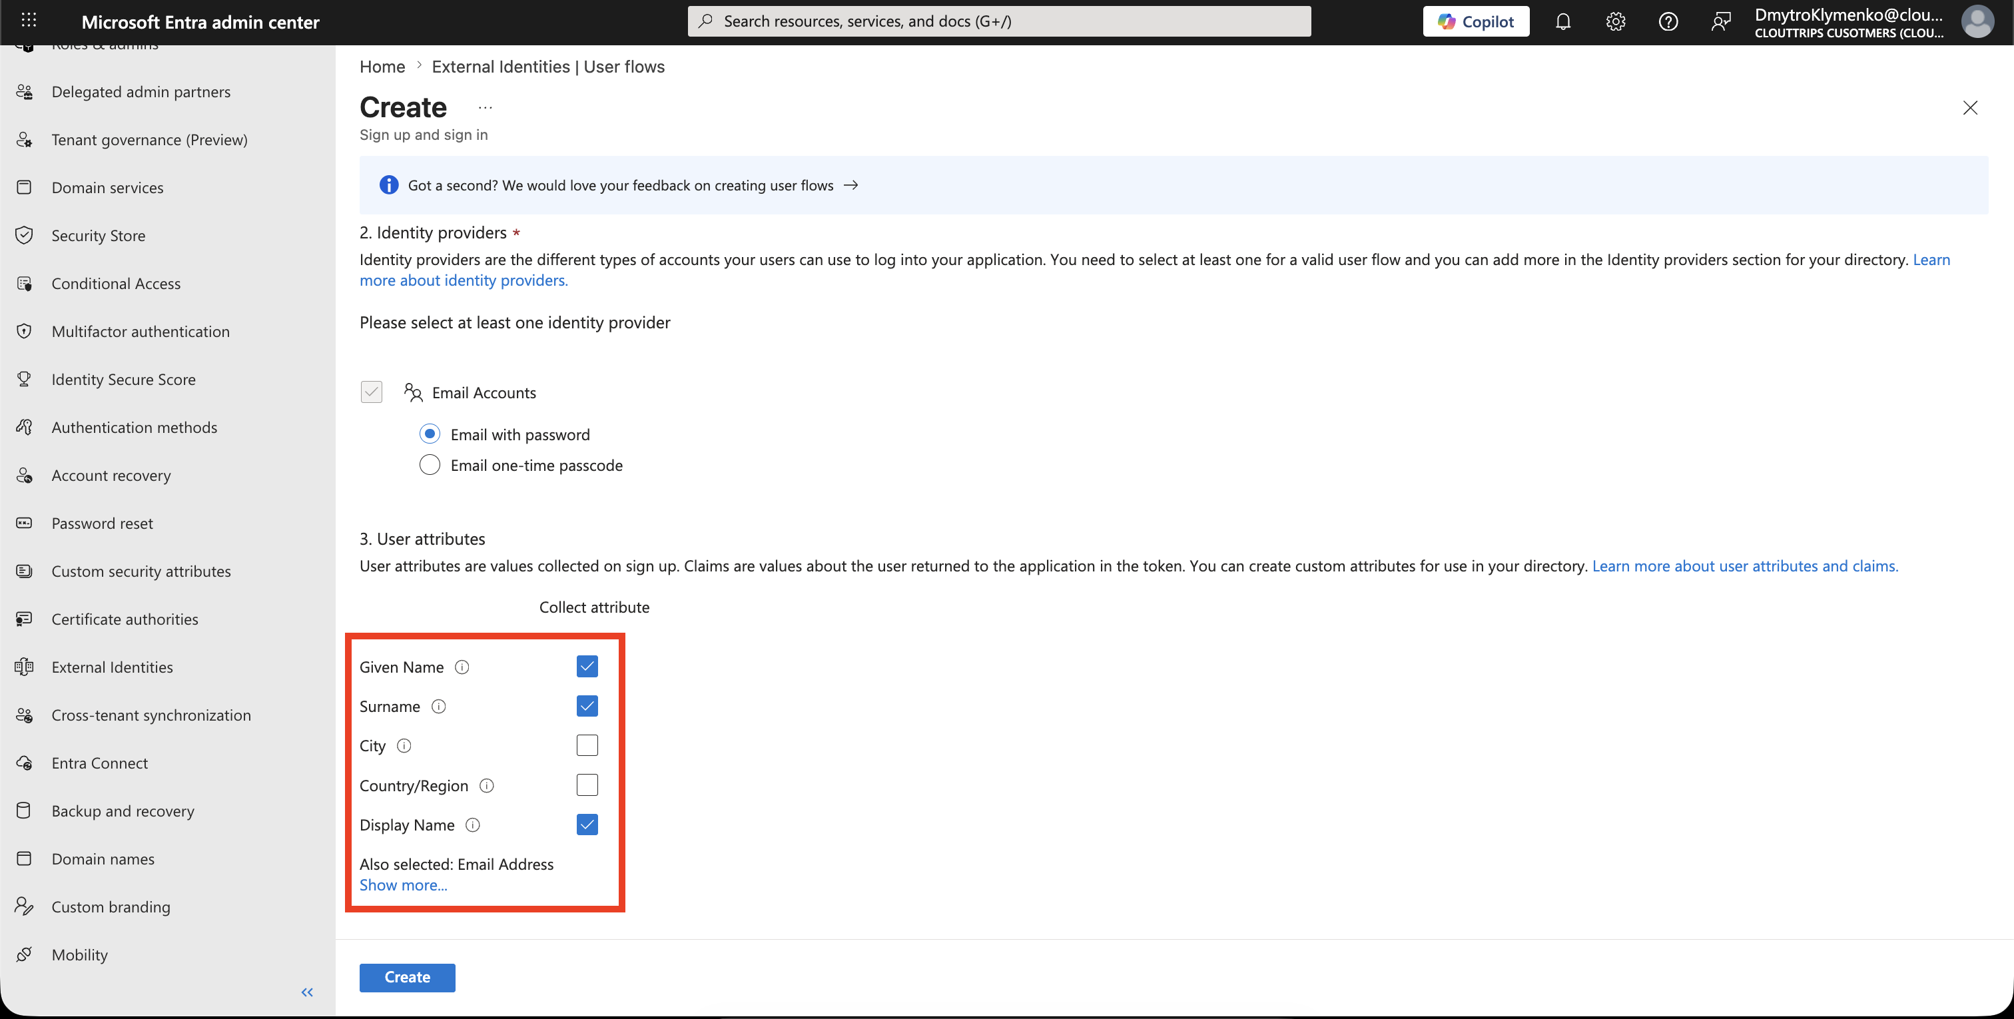2014x1019 pixels.
Task: Show info tooltip for Display Name
Action: click(x=473, y=825)
